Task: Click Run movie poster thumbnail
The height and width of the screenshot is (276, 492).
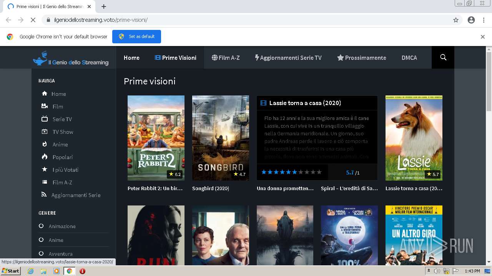Action: coord(156,235)
